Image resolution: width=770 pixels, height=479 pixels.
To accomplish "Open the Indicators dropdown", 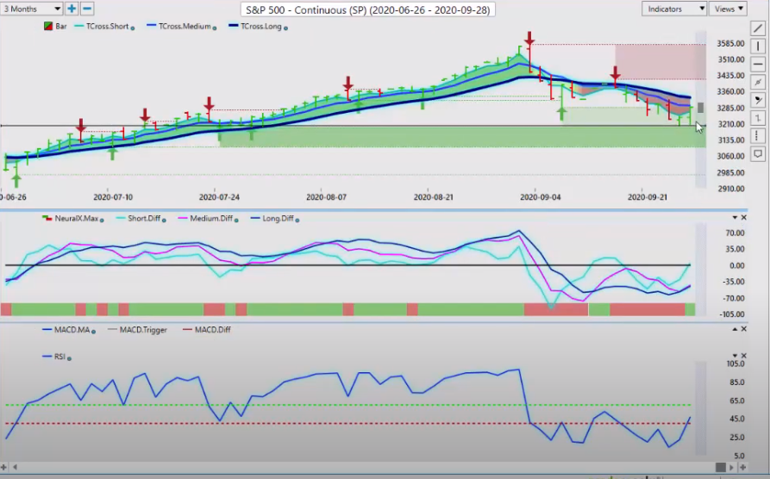I will tap(673, 9).
